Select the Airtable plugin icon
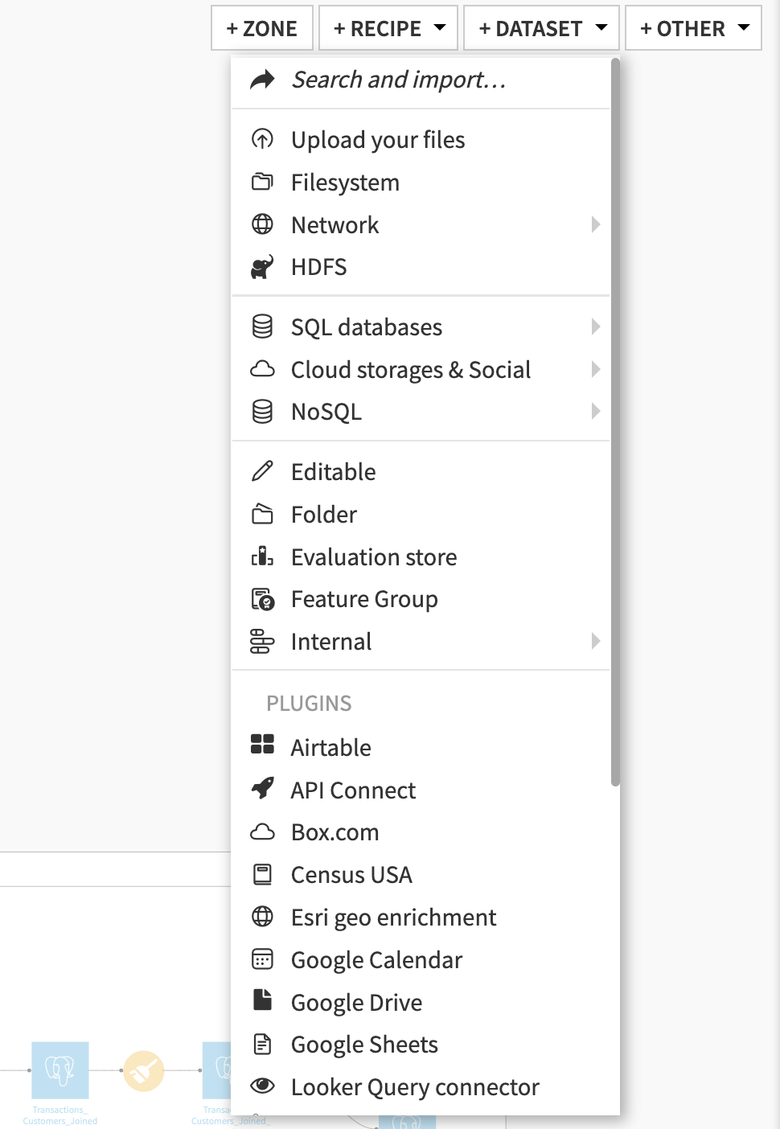This screenshot has height=1129, width=780. 262,746
